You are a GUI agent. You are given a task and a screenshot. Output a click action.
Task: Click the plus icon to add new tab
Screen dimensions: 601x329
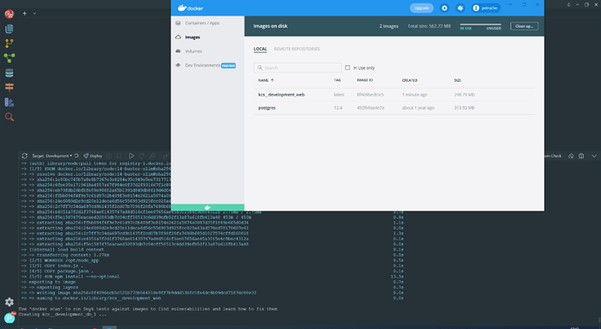point(24,13)
